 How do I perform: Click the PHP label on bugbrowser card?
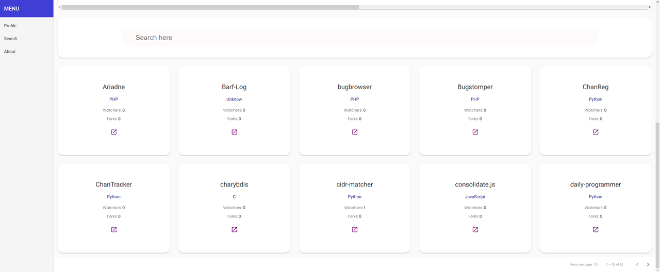[355, 99]
